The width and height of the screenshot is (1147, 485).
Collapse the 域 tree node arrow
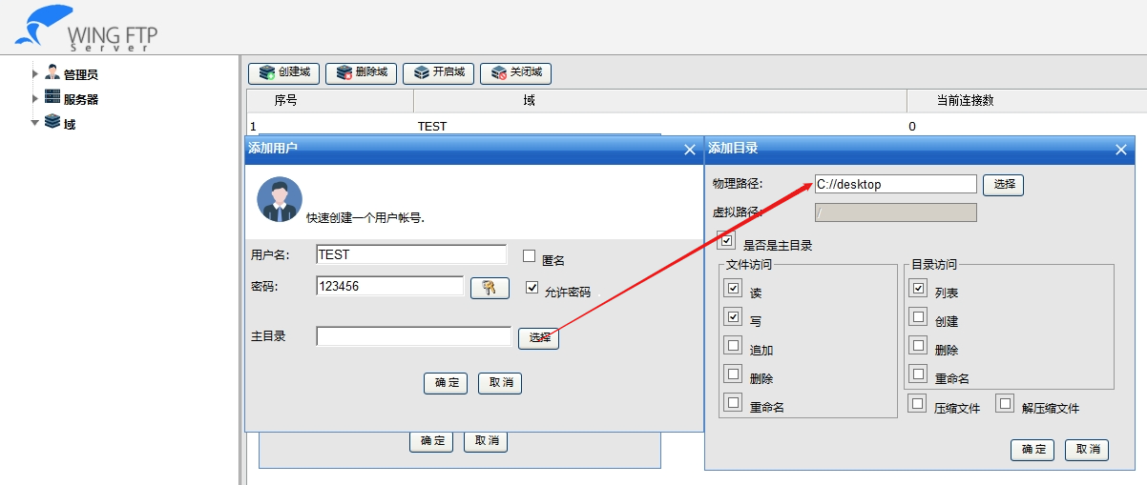35,123
